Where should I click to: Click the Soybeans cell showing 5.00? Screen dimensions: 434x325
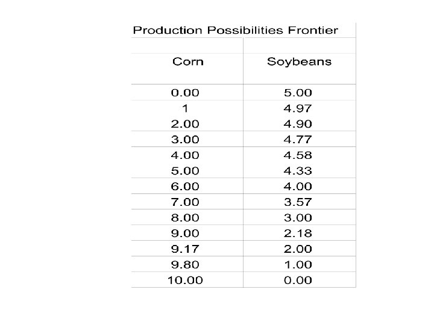click(298, 93)
